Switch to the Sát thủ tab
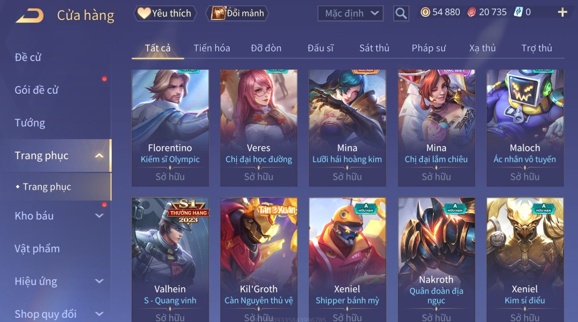 point(374,48)
